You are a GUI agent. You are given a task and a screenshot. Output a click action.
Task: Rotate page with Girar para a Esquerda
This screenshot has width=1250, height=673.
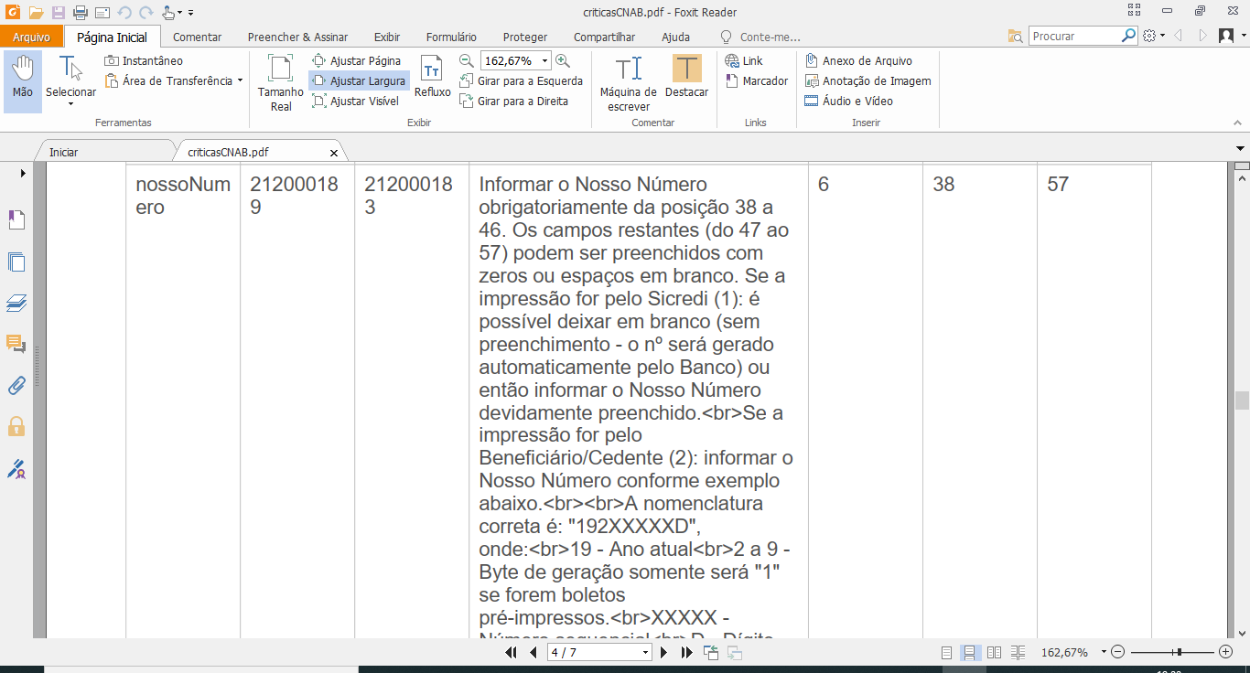point(521,80)
